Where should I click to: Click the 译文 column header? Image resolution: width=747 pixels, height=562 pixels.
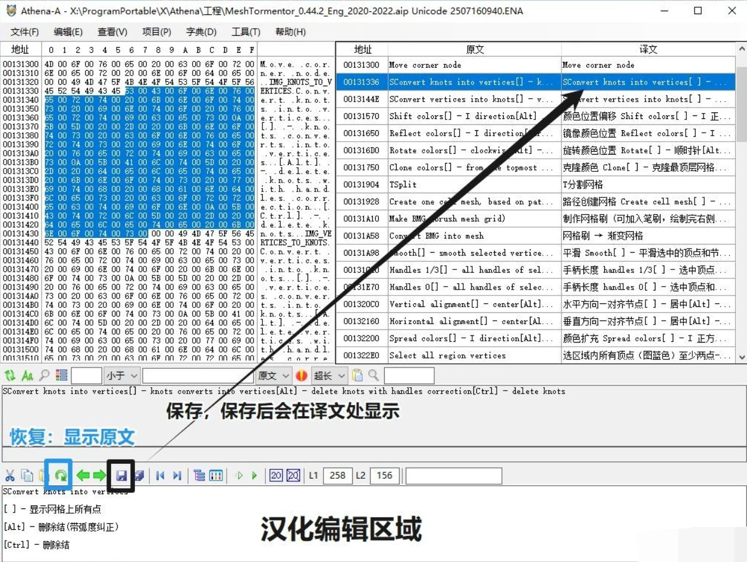click(x=648, y=49)
